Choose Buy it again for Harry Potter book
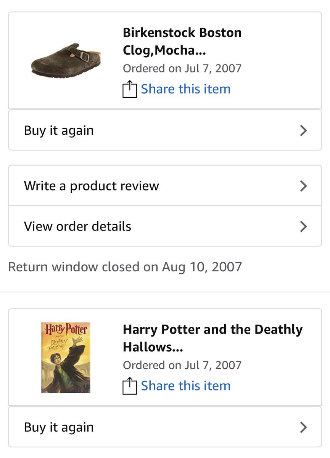Image resolution: width=330 pixels, height=458 pixels. tap(59, 427)
